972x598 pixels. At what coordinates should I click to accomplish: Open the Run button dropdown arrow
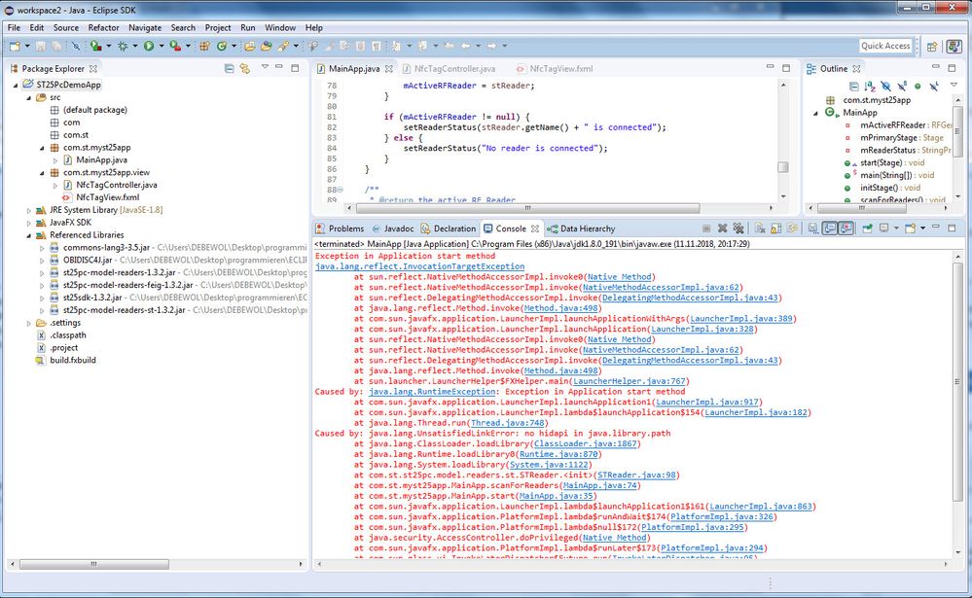click(162, 46)
